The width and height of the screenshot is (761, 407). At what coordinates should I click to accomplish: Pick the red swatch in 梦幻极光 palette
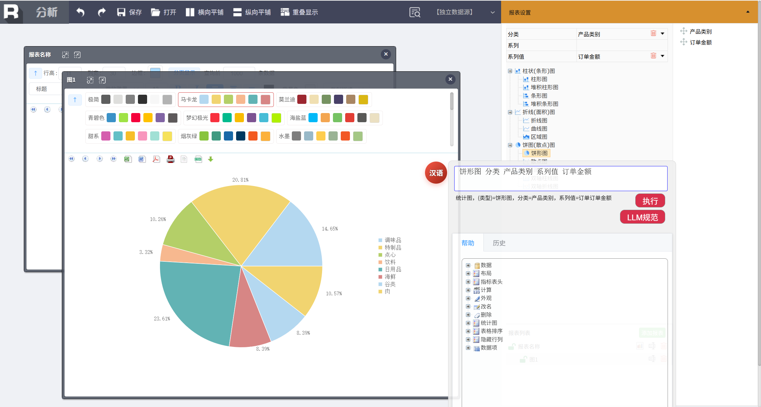click(215, 118)
